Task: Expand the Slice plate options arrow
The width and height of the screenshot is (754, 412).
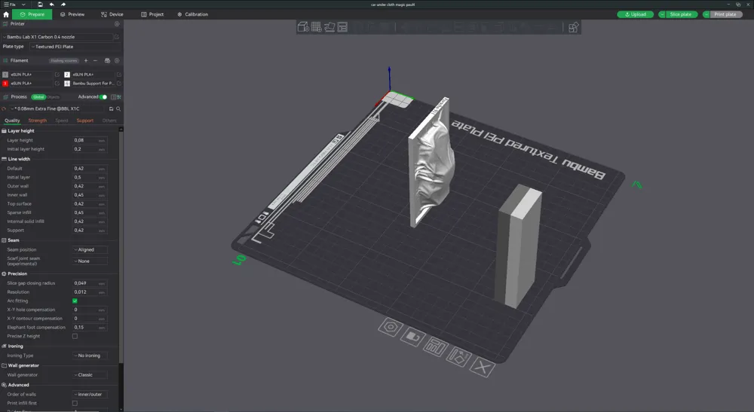Action: pos(662,14)
